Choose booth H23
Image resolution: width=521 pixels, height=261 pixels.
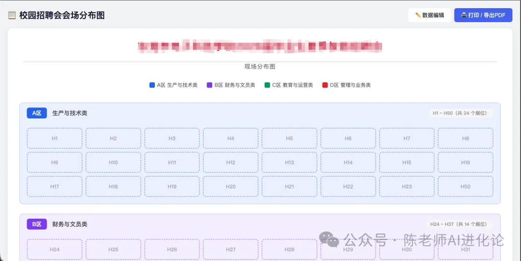coord(407,187)
